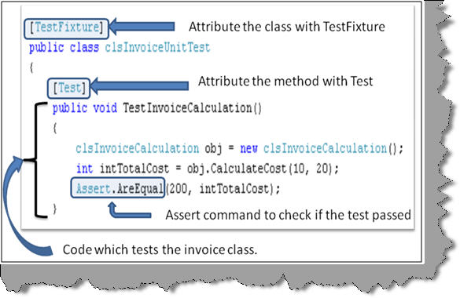460x298 pixels.
Task: Click the bent arrow below Assert.AreEqual
Action: pyautogui.click(x=129, y=210)
